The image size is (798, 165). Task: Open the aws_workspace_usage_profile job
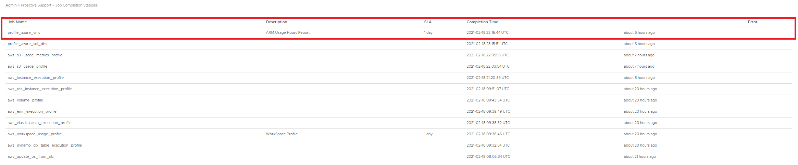pos(35,134)
